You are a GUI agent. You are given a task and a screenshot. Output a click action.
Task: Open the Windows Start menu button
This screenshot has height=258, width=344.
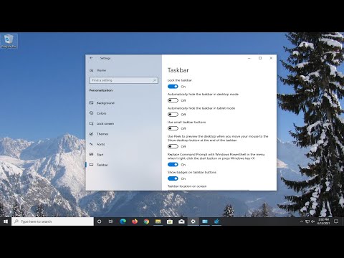(x=6, y=221)
